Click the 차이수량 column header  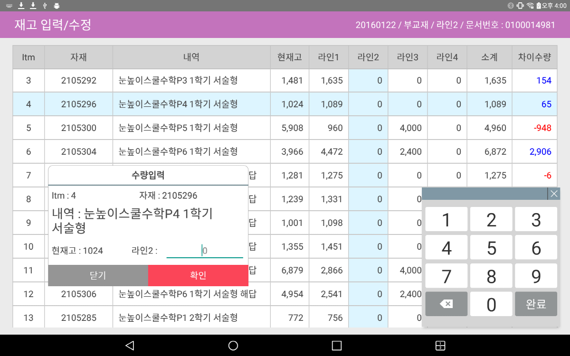click(x=534, y=57)
